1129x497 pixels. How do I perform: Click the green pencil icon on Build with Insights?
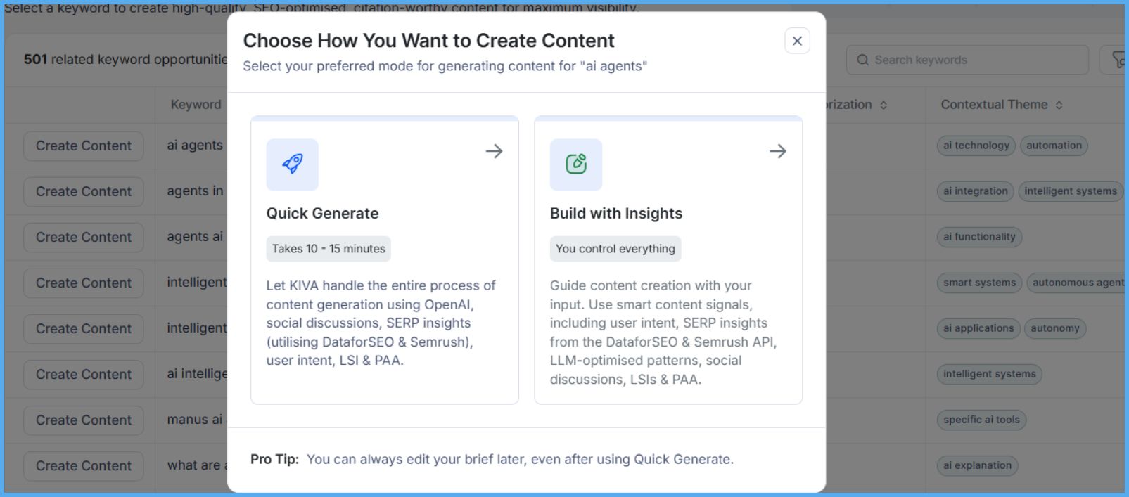point(576,164)
